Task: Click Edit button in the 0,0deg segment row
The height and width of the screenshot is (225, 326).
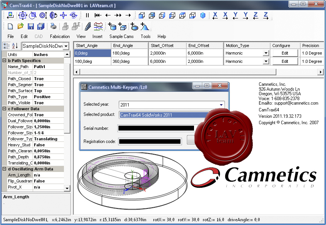Action: click(x=285, y=53)
